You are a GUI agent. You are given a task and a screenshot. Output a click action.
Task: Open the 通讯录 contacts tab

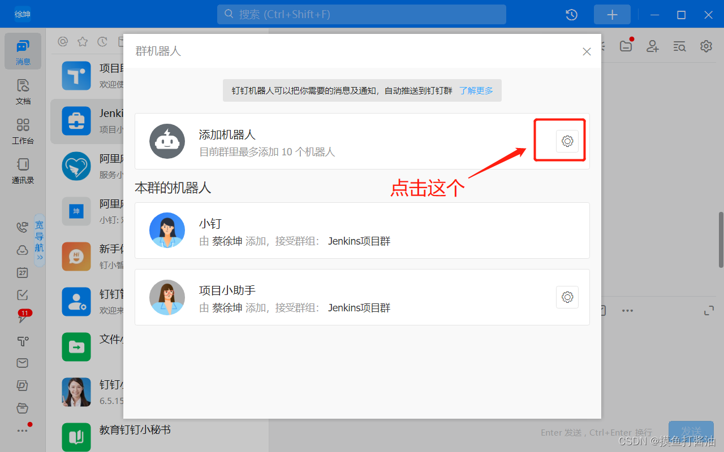point(23,171)
